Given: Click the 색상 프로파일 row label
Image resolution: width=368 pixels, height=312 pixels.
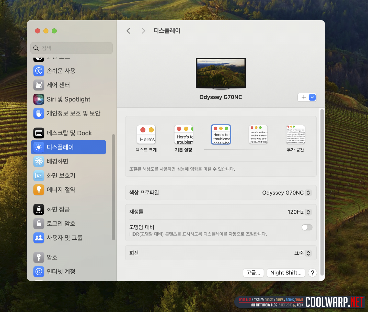Looking at the screenshot, I should coord(144,193).
